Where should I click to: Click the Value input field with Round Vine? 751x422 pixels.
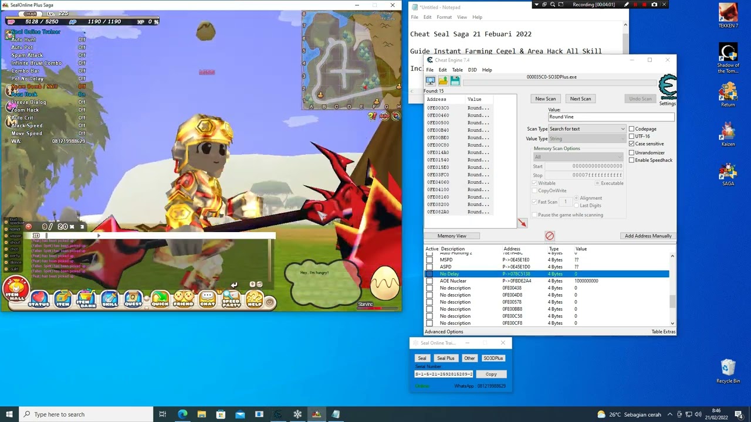(611, 117)
